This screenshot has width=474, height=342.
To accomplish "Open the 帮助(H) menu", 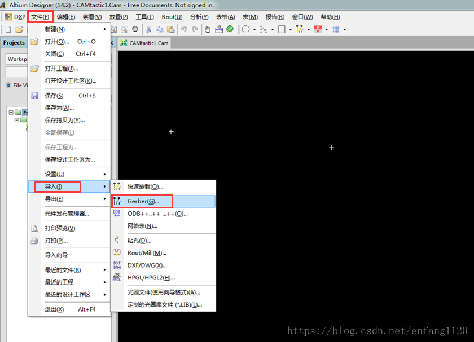I will (x=330, y=17).
